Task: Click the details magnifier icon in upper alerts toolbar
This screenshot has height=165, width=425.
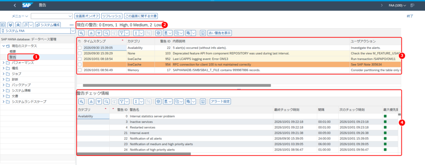Action: 81,33
